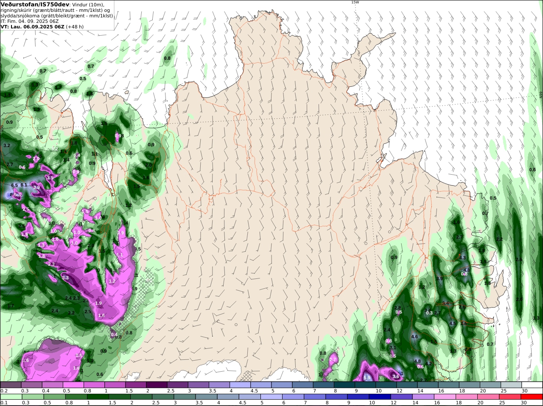
Task: Click the upper legend swatch between 4 and 4.5
Action: 240,385
